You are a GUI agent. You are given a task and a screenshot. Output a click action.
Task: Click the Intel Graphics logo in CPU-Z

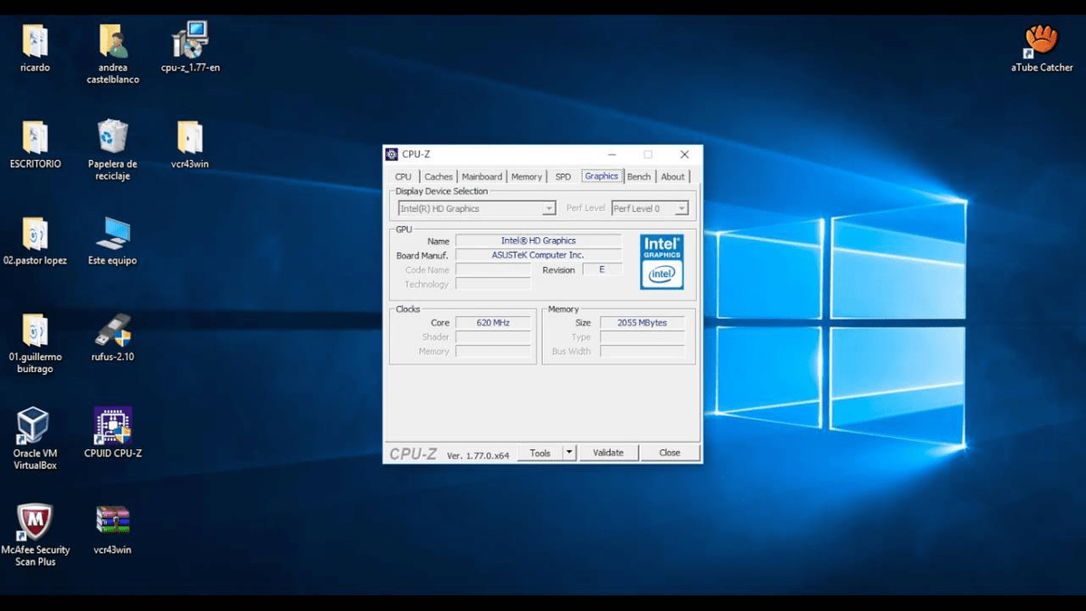(x=662, y=261)
